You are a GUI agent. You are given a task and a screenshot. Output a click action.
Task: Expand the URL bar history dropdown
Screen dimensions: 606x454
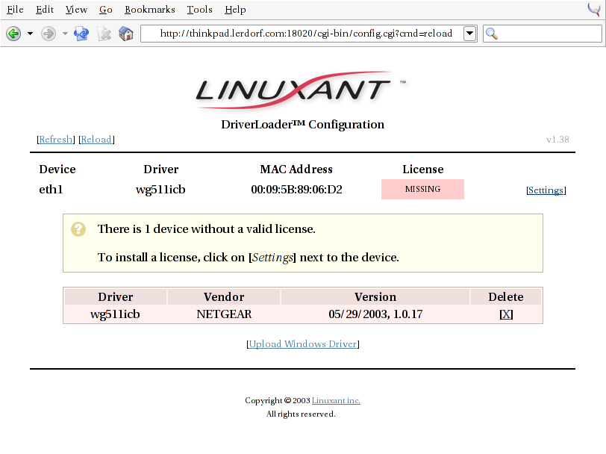pos(469,34)
